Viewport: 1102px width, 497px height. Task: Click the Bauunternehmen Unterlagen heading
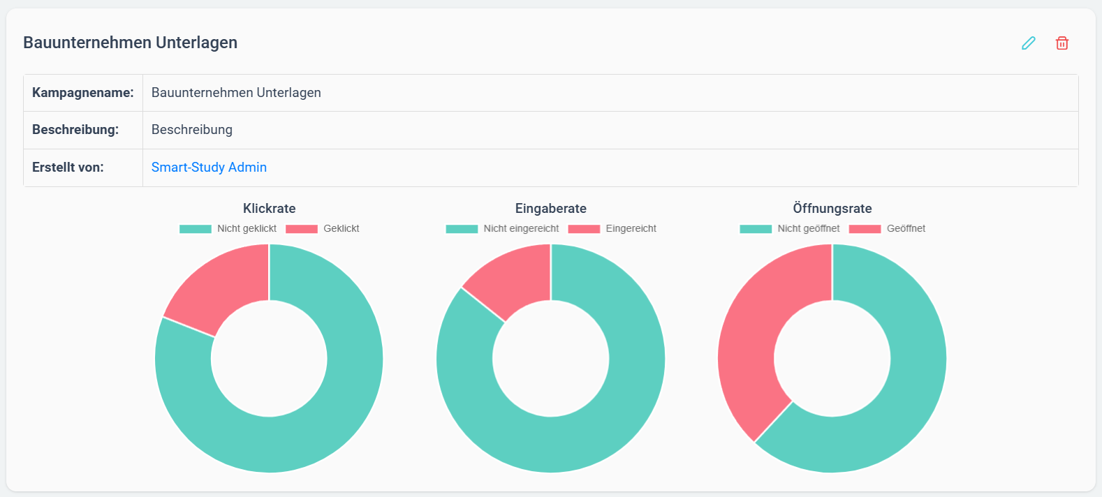coord(131,43)
